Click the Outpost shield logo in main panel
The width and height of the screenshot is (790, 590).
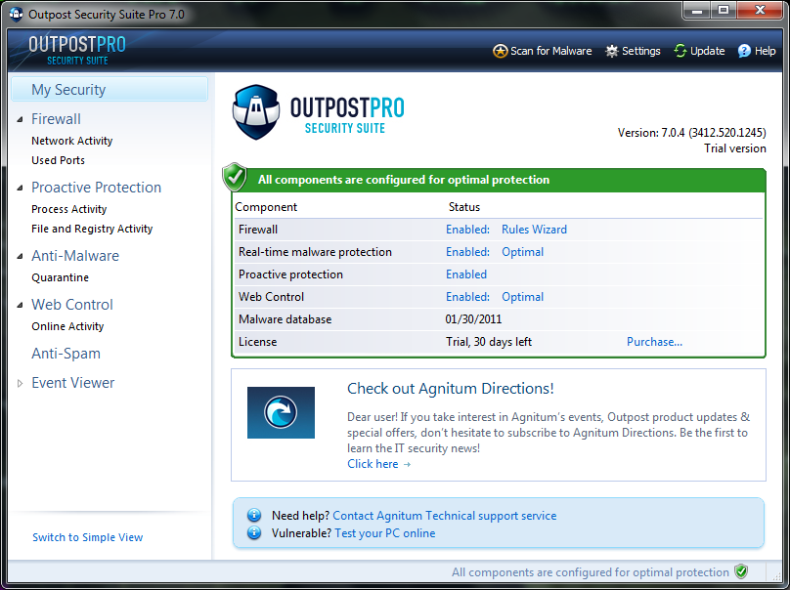click(256, 111)
